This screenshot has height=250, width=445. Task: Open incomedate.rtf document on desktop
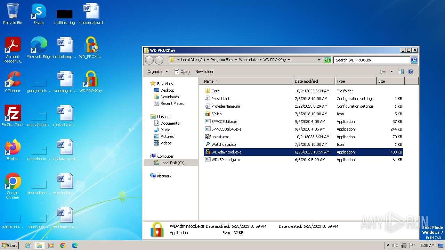point(91,14)
